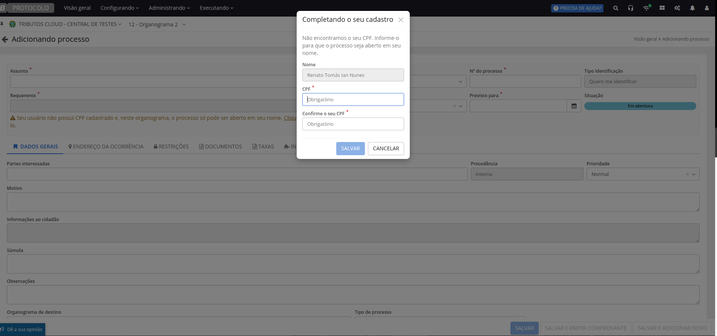Clear the Requerente field value
The image size is (717, 336).
tap(454, 106)
